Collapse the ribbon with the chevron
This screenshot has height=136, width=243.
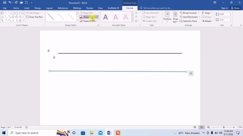241,25
